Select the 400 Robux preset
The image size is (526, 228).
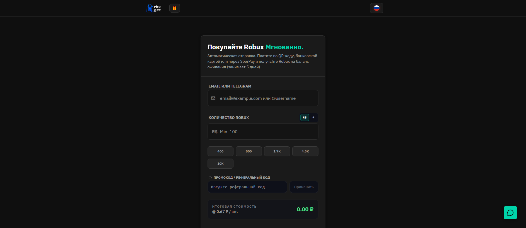[x=220, y=151]
